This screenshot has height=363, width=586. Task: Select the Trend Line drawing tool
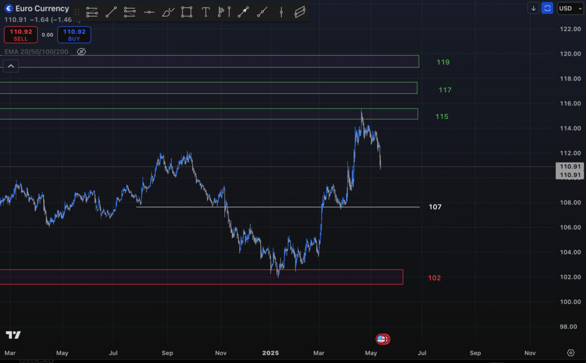click(x=111, y=11)
